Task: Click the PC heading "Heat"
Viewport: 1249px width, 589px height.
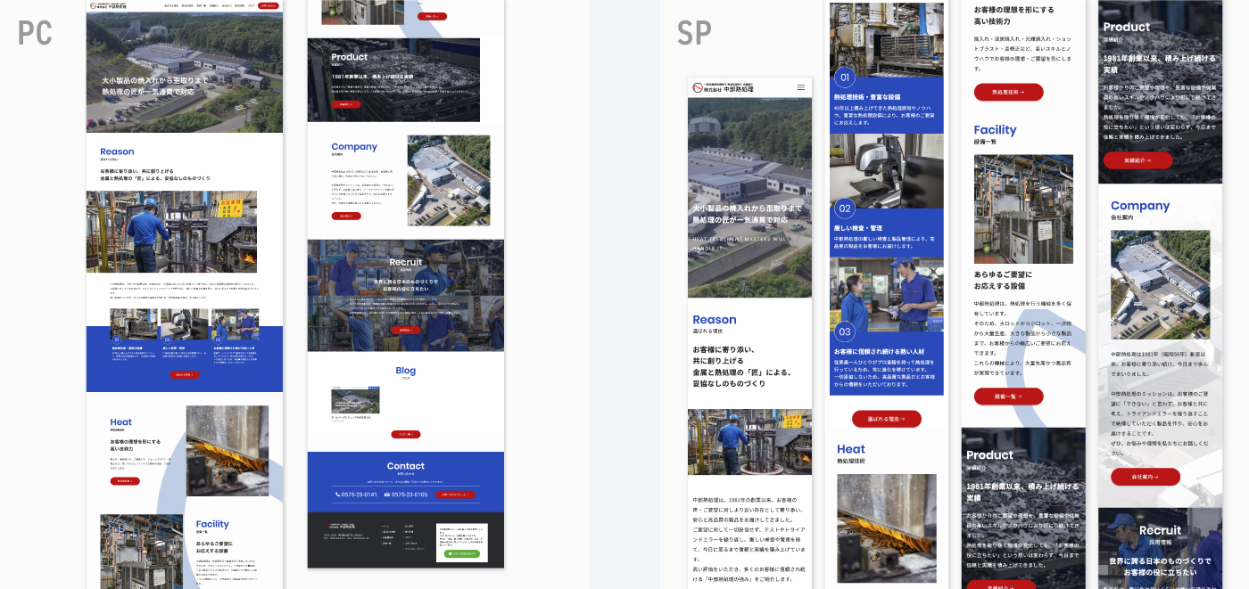Action: (121, 422)
